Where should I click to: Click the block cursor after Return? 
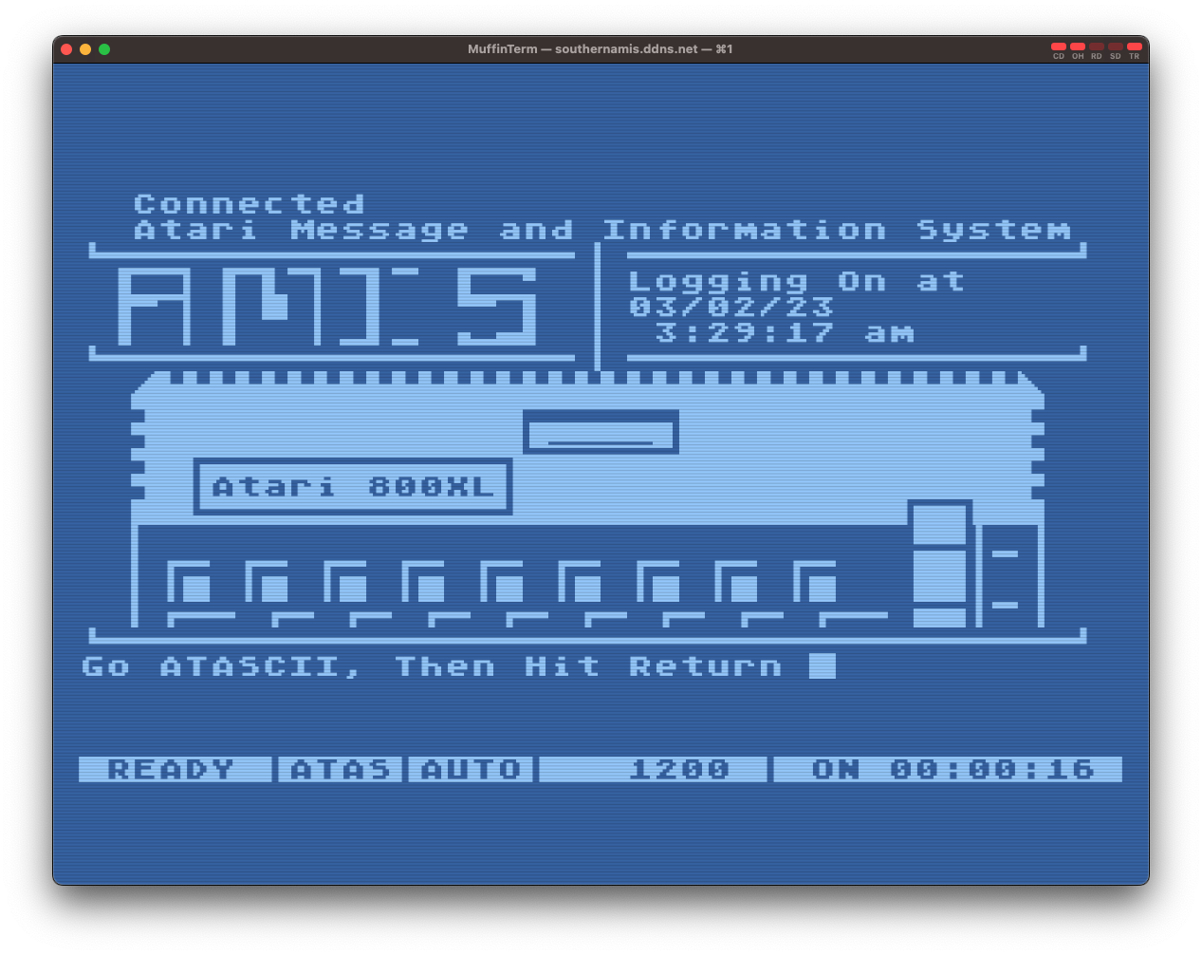(x=822, y=666)
